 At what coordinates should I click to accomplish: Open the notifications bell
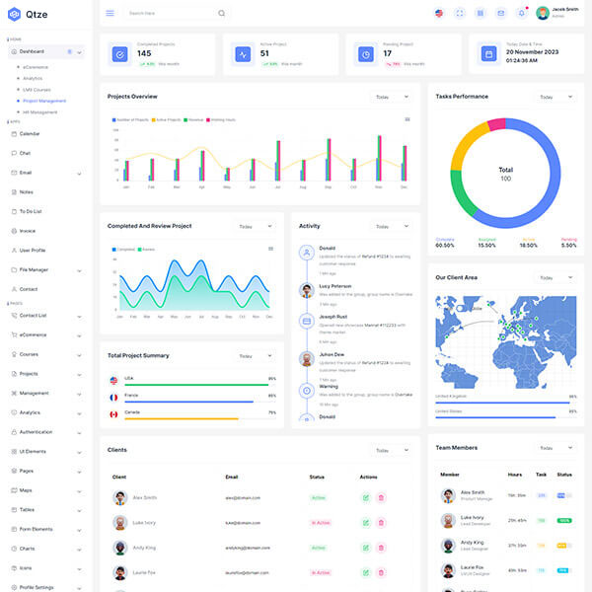(x=522, y=13)
